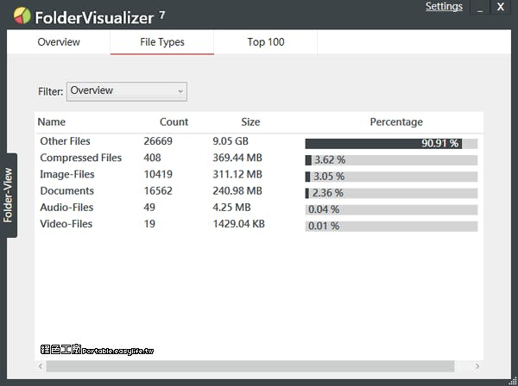The height and width of the screenshot is (386, 518).
Task: Sort by the Size column header
Action: (250, 122)
